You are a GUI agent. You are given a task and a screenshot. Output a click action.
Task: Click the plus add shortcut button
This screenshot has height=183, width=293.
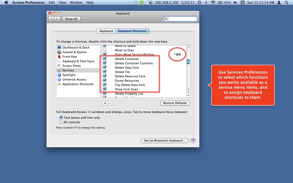105,103
